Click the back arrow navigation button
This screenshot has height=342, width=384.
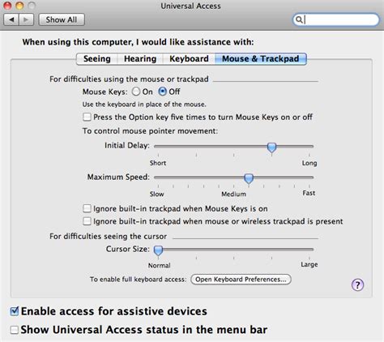pos(11,19)
